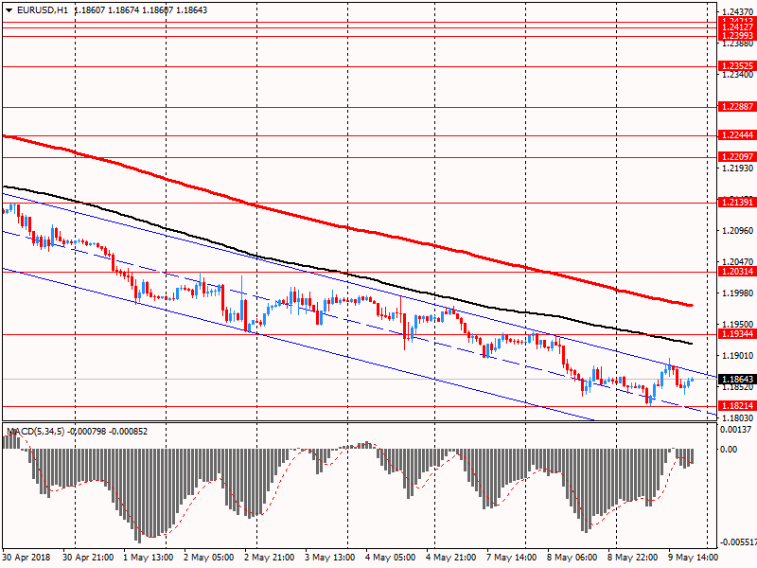Select red level label 1.22444
The width and height of the screenshot is (757, 568).
click(737, 135)
